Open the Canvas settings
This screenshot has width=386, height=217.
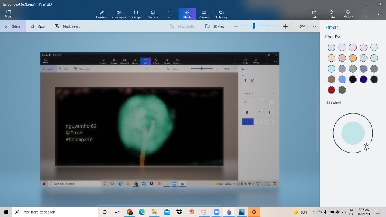click(204, 14)
